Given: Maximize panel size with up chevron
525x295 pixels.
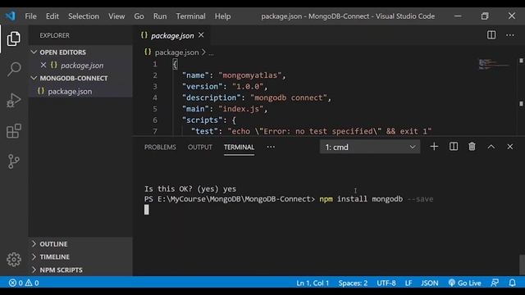Looking at the screenshot, I should [491, 147].
